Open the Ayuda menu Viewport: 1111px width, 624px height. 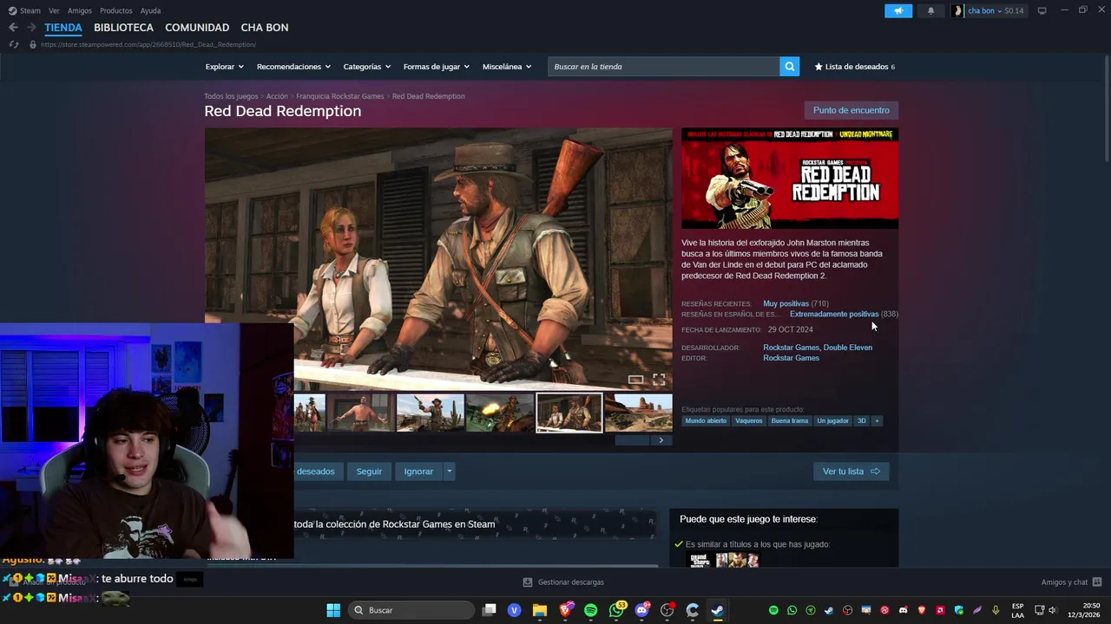click(x=150, y=10)
